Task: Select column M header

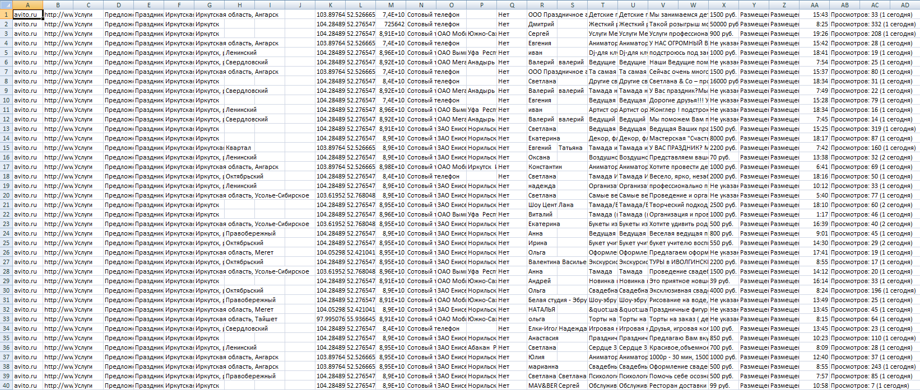Action: click(x=391, y=5)
